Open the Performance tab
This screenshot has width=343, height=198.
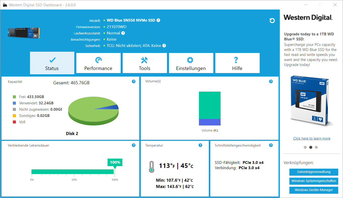click(x=98, y=63)
